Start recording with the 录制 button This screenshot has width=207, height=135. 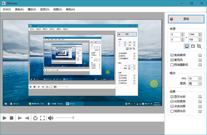coord(186,19)
